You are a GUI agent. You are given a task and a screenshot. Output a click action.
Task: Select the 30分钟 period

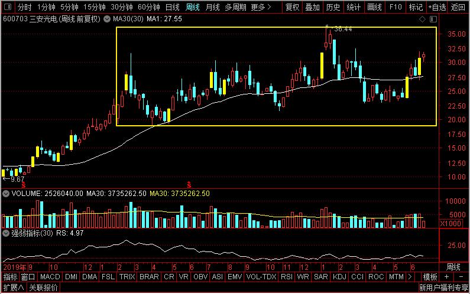point(122,7)
